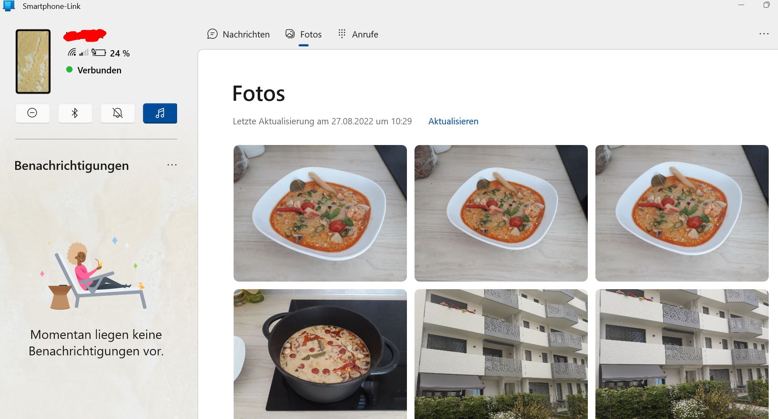Open app more options ellipsis menu
The image size is (778, 419).
tap(764, 34)
